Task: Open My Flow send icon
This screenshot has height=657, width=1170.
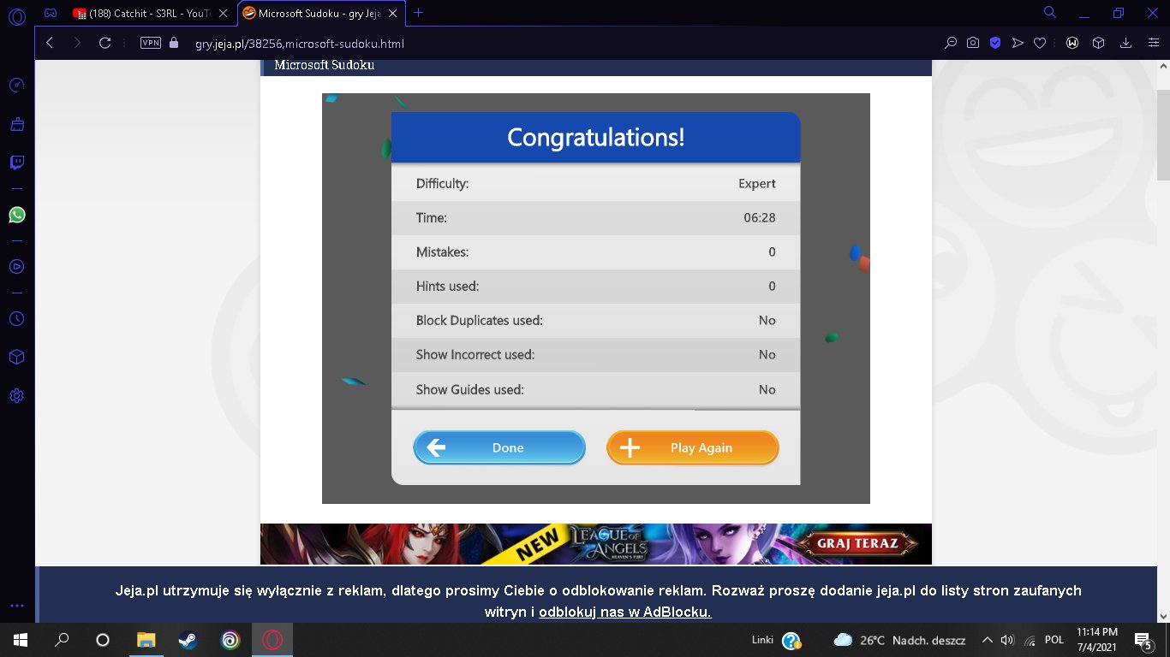Action: tap(1018, 43)
